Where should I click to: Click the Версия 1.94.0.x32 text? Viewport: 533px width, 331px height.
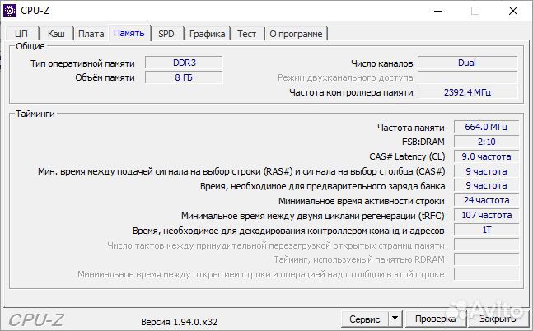179,322
